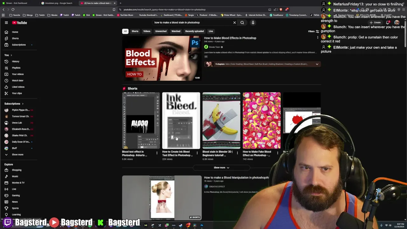Open options for Blood text effect short
This screenshot has width=407, height=229.
pyautogui.click(x=157, y=153)
